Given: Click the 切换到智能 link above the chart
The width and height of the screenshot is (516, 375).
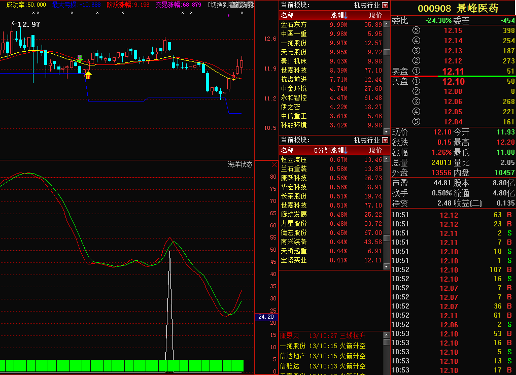Looking at the screenshot, I should tap(228, 5).
